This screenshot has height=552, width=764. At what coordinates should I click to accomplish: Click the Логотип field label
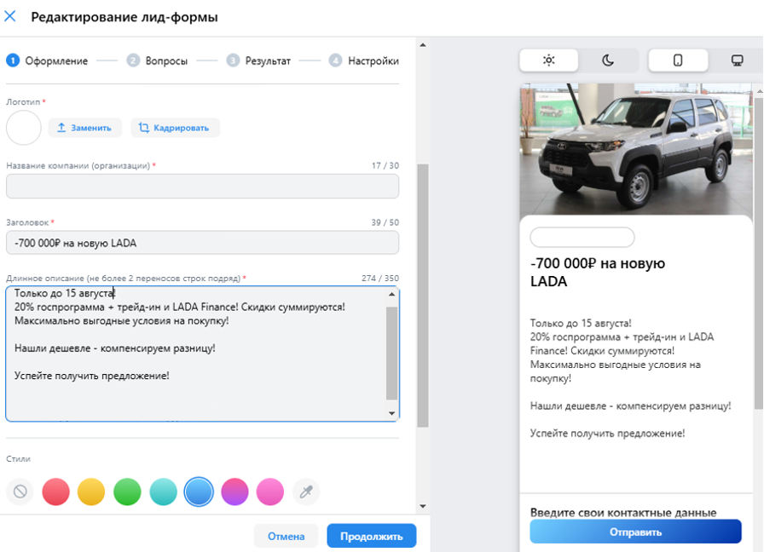point(23,101)
